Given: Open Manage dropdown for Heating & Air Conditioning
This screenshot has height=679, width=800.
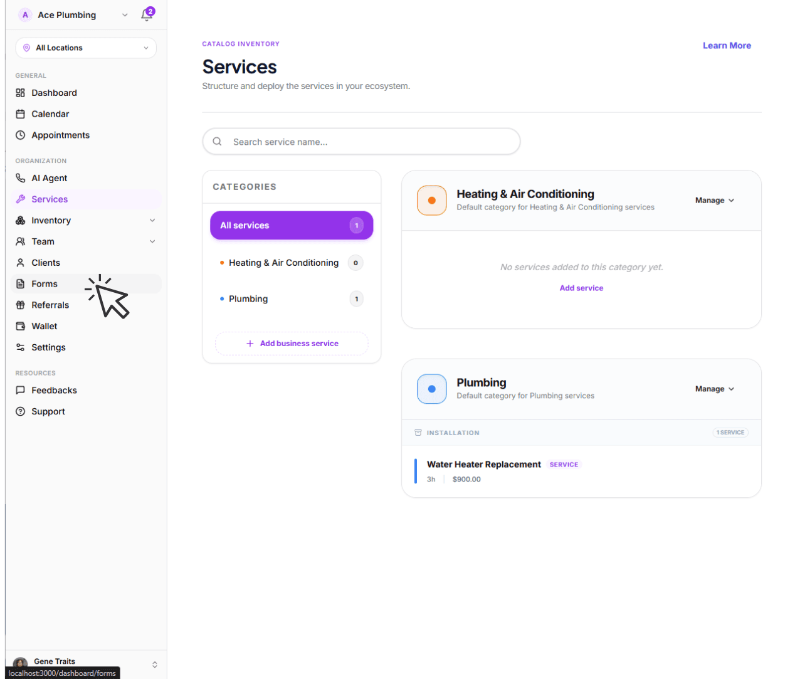Looking at the screenshot, I should click(x=714, y=201).
